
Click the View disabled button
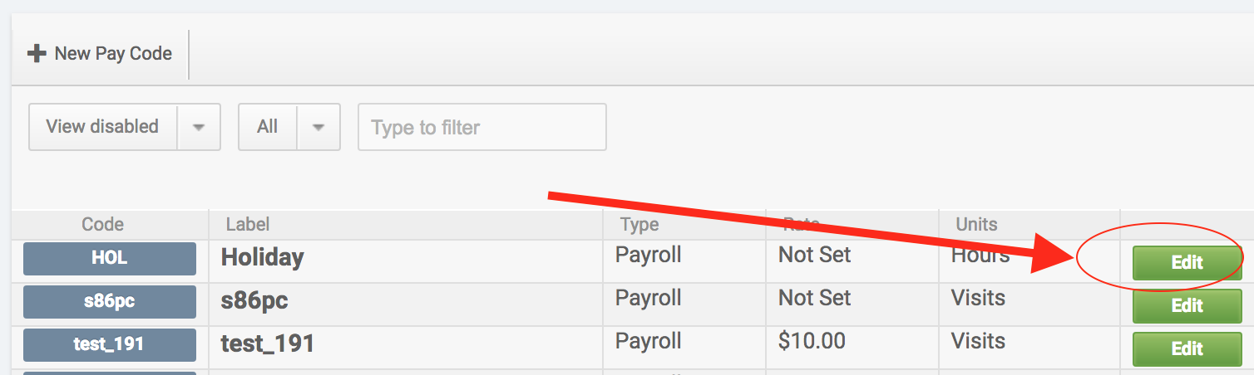point(102,127)
